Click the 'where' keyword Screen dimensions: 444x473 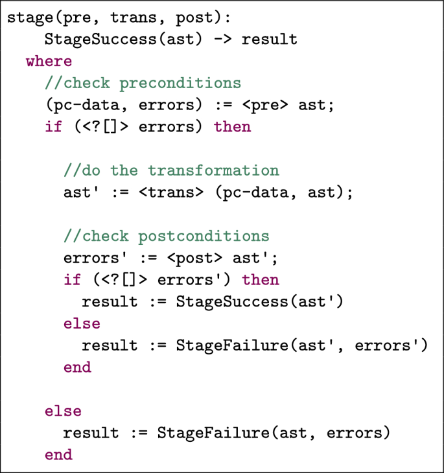[49, 61]
